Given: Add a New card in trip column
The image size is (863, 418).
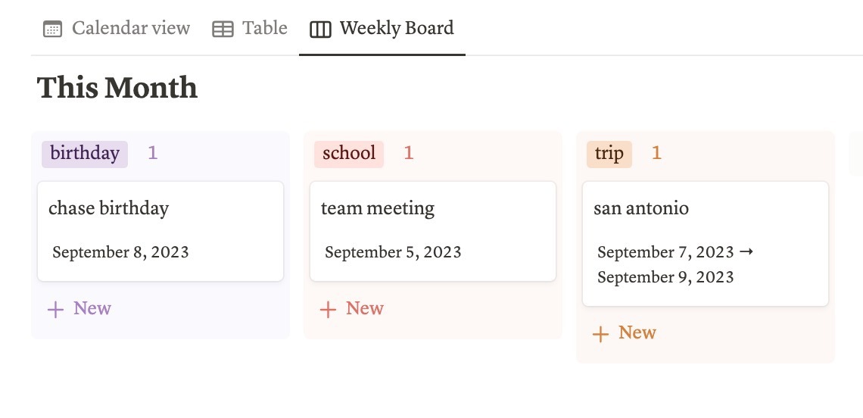Looking at the screenshot, I should click(x=624, y=332).
